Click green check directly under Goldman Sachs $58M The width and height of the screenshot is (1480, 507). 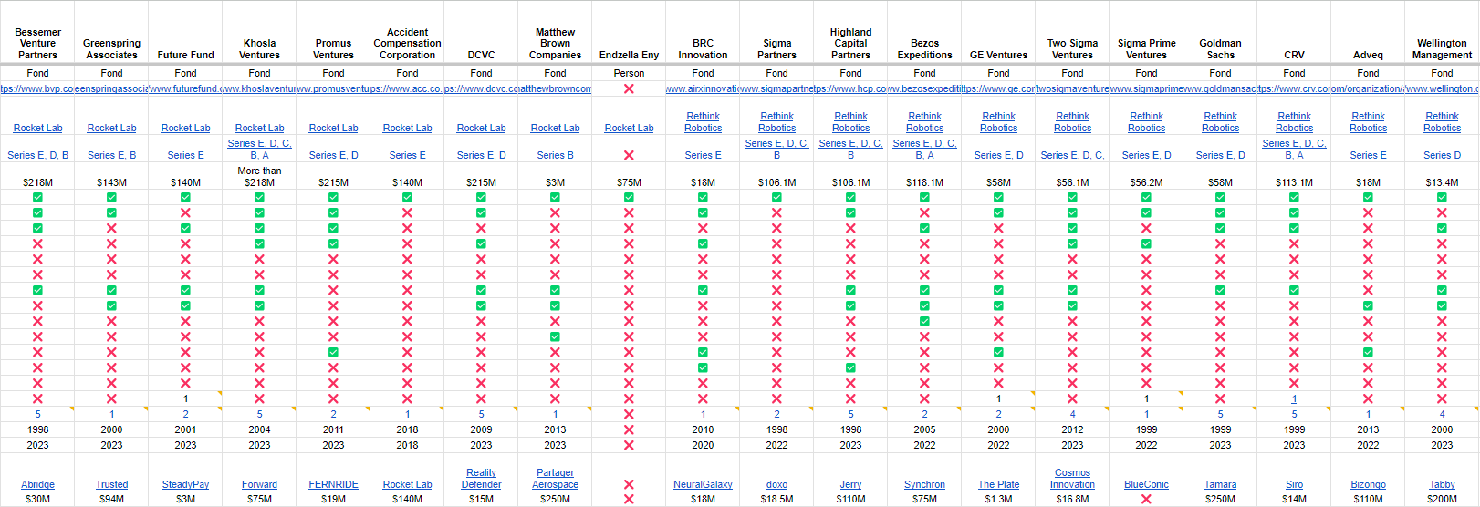pos(1220,197)
